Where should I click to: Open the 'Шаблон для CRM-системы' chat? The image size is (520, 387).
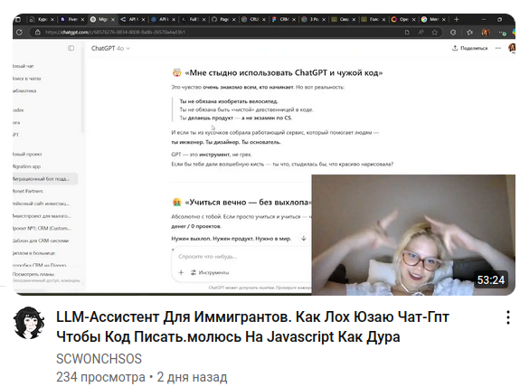click(41, 241)
